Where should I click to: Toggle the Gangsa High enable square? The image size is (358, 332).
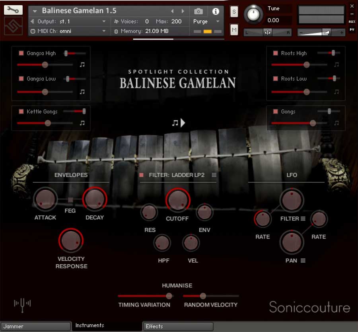(x=21, y=53)
